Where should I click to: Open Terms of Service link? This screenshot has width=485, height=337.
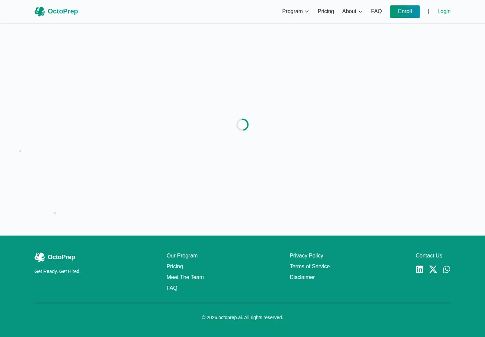click(x=310, y=266)
